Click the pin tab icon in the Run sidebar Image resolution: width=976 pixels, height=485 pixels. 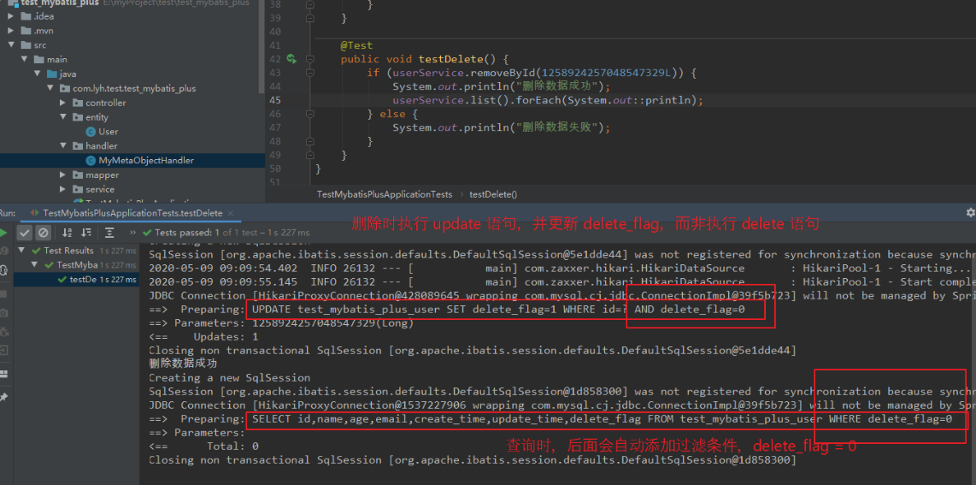[3, 398]
